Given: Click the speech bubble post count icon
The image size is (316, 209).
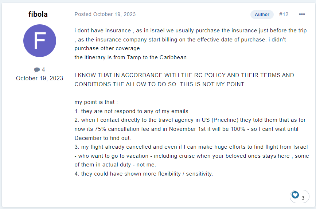Looking at the screenshot, I should point(37,70).
